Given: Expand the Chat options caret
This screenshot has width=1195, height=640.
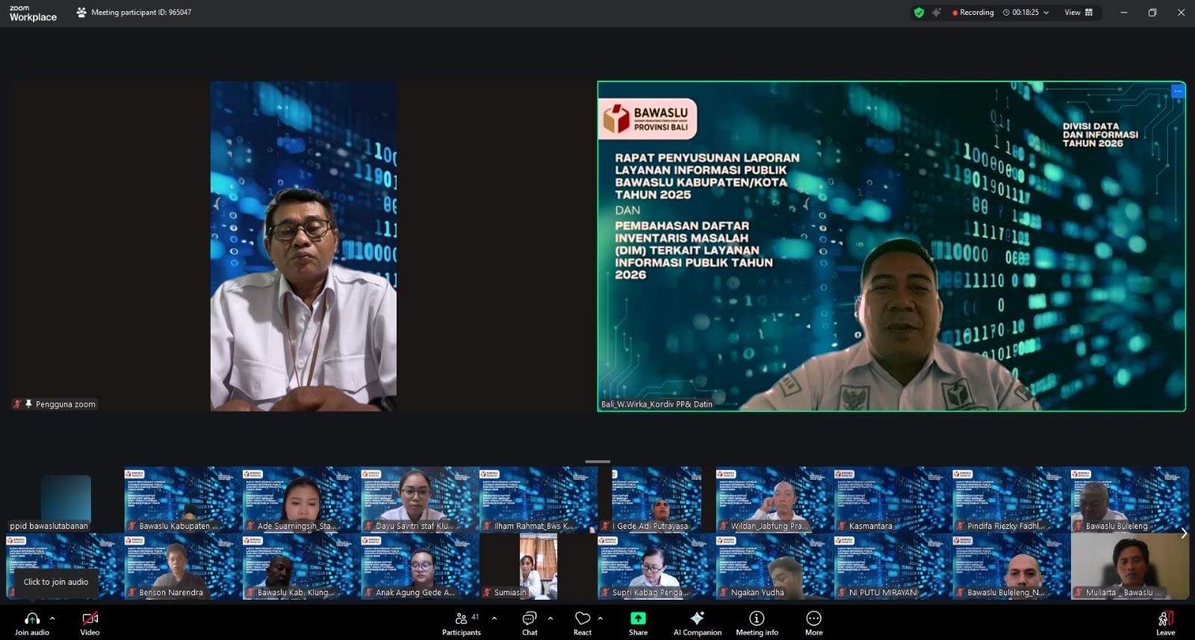Looking at the screenshot, I should click(550, 618).
